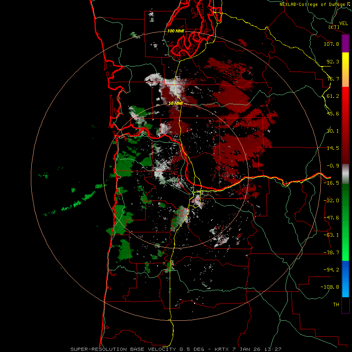Click the -63.1 value on the velocity scale
Viewport: 352px width, 352px height.
point(331,235)
